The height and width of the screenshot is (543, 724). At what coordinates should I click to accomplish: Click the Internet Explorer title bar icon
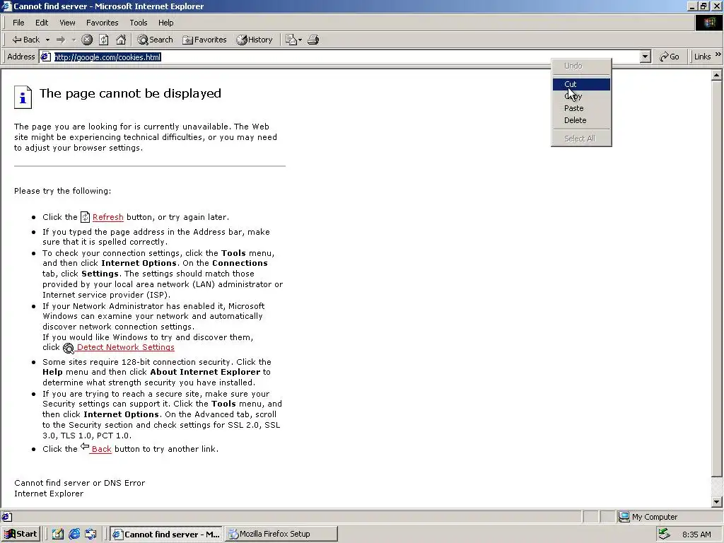click(6, 6)
